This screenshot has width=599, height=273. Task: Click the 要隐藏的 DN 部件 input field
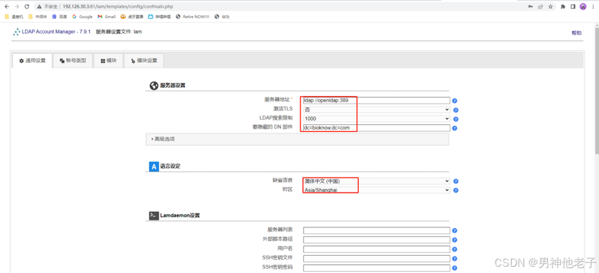click(x=377, y=128)
